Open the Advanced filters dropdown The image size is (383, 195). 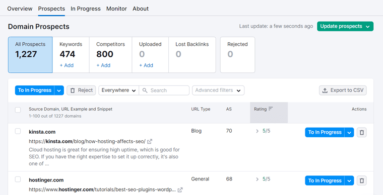point(218,90)
